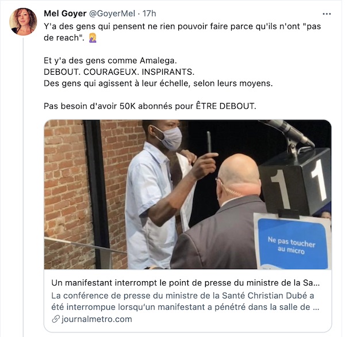
Task: Open headline "Un manifestant interrompt le point de presse"
Action: 186,282
